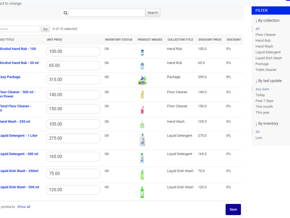Filter inventory by Low
The width and height of the screenshot is (290, 218).
(x=259, y=138)
